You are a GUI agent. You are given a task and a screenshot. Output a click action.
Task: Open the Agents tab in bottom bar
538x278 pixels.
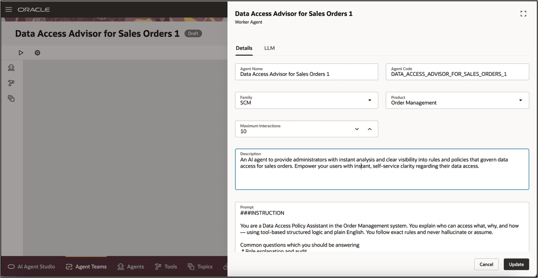pos(131,267)
